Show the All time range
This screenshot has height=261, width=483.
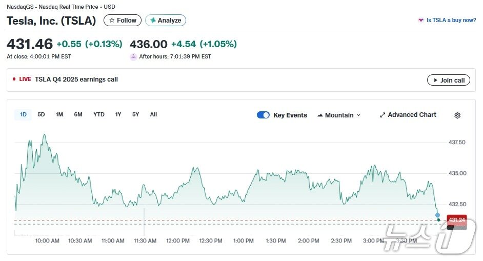(x=153, y=115)
